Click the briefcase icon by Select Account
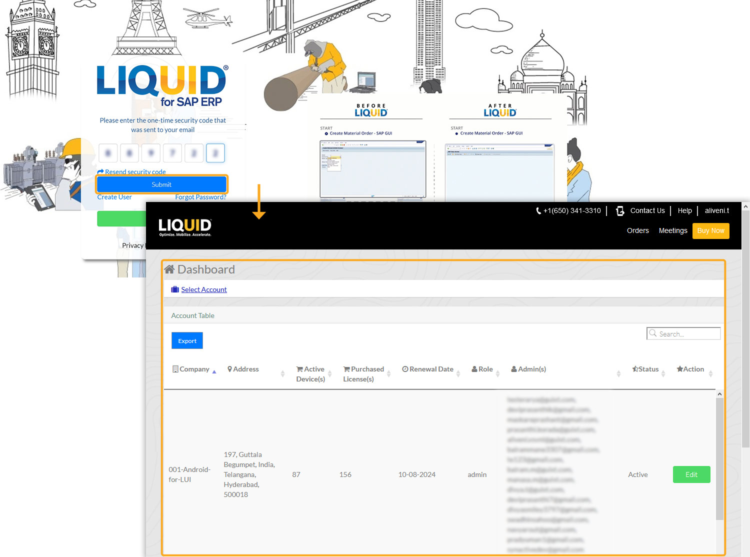 tap(175, 289)
